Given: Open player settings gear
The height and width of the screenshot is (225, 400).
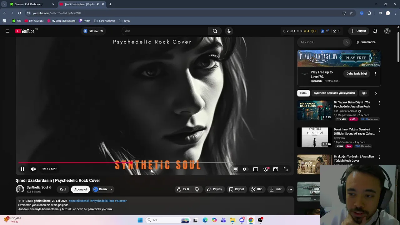Looking at the screenshot, I should pyautogui.click(x=266, y=169).
